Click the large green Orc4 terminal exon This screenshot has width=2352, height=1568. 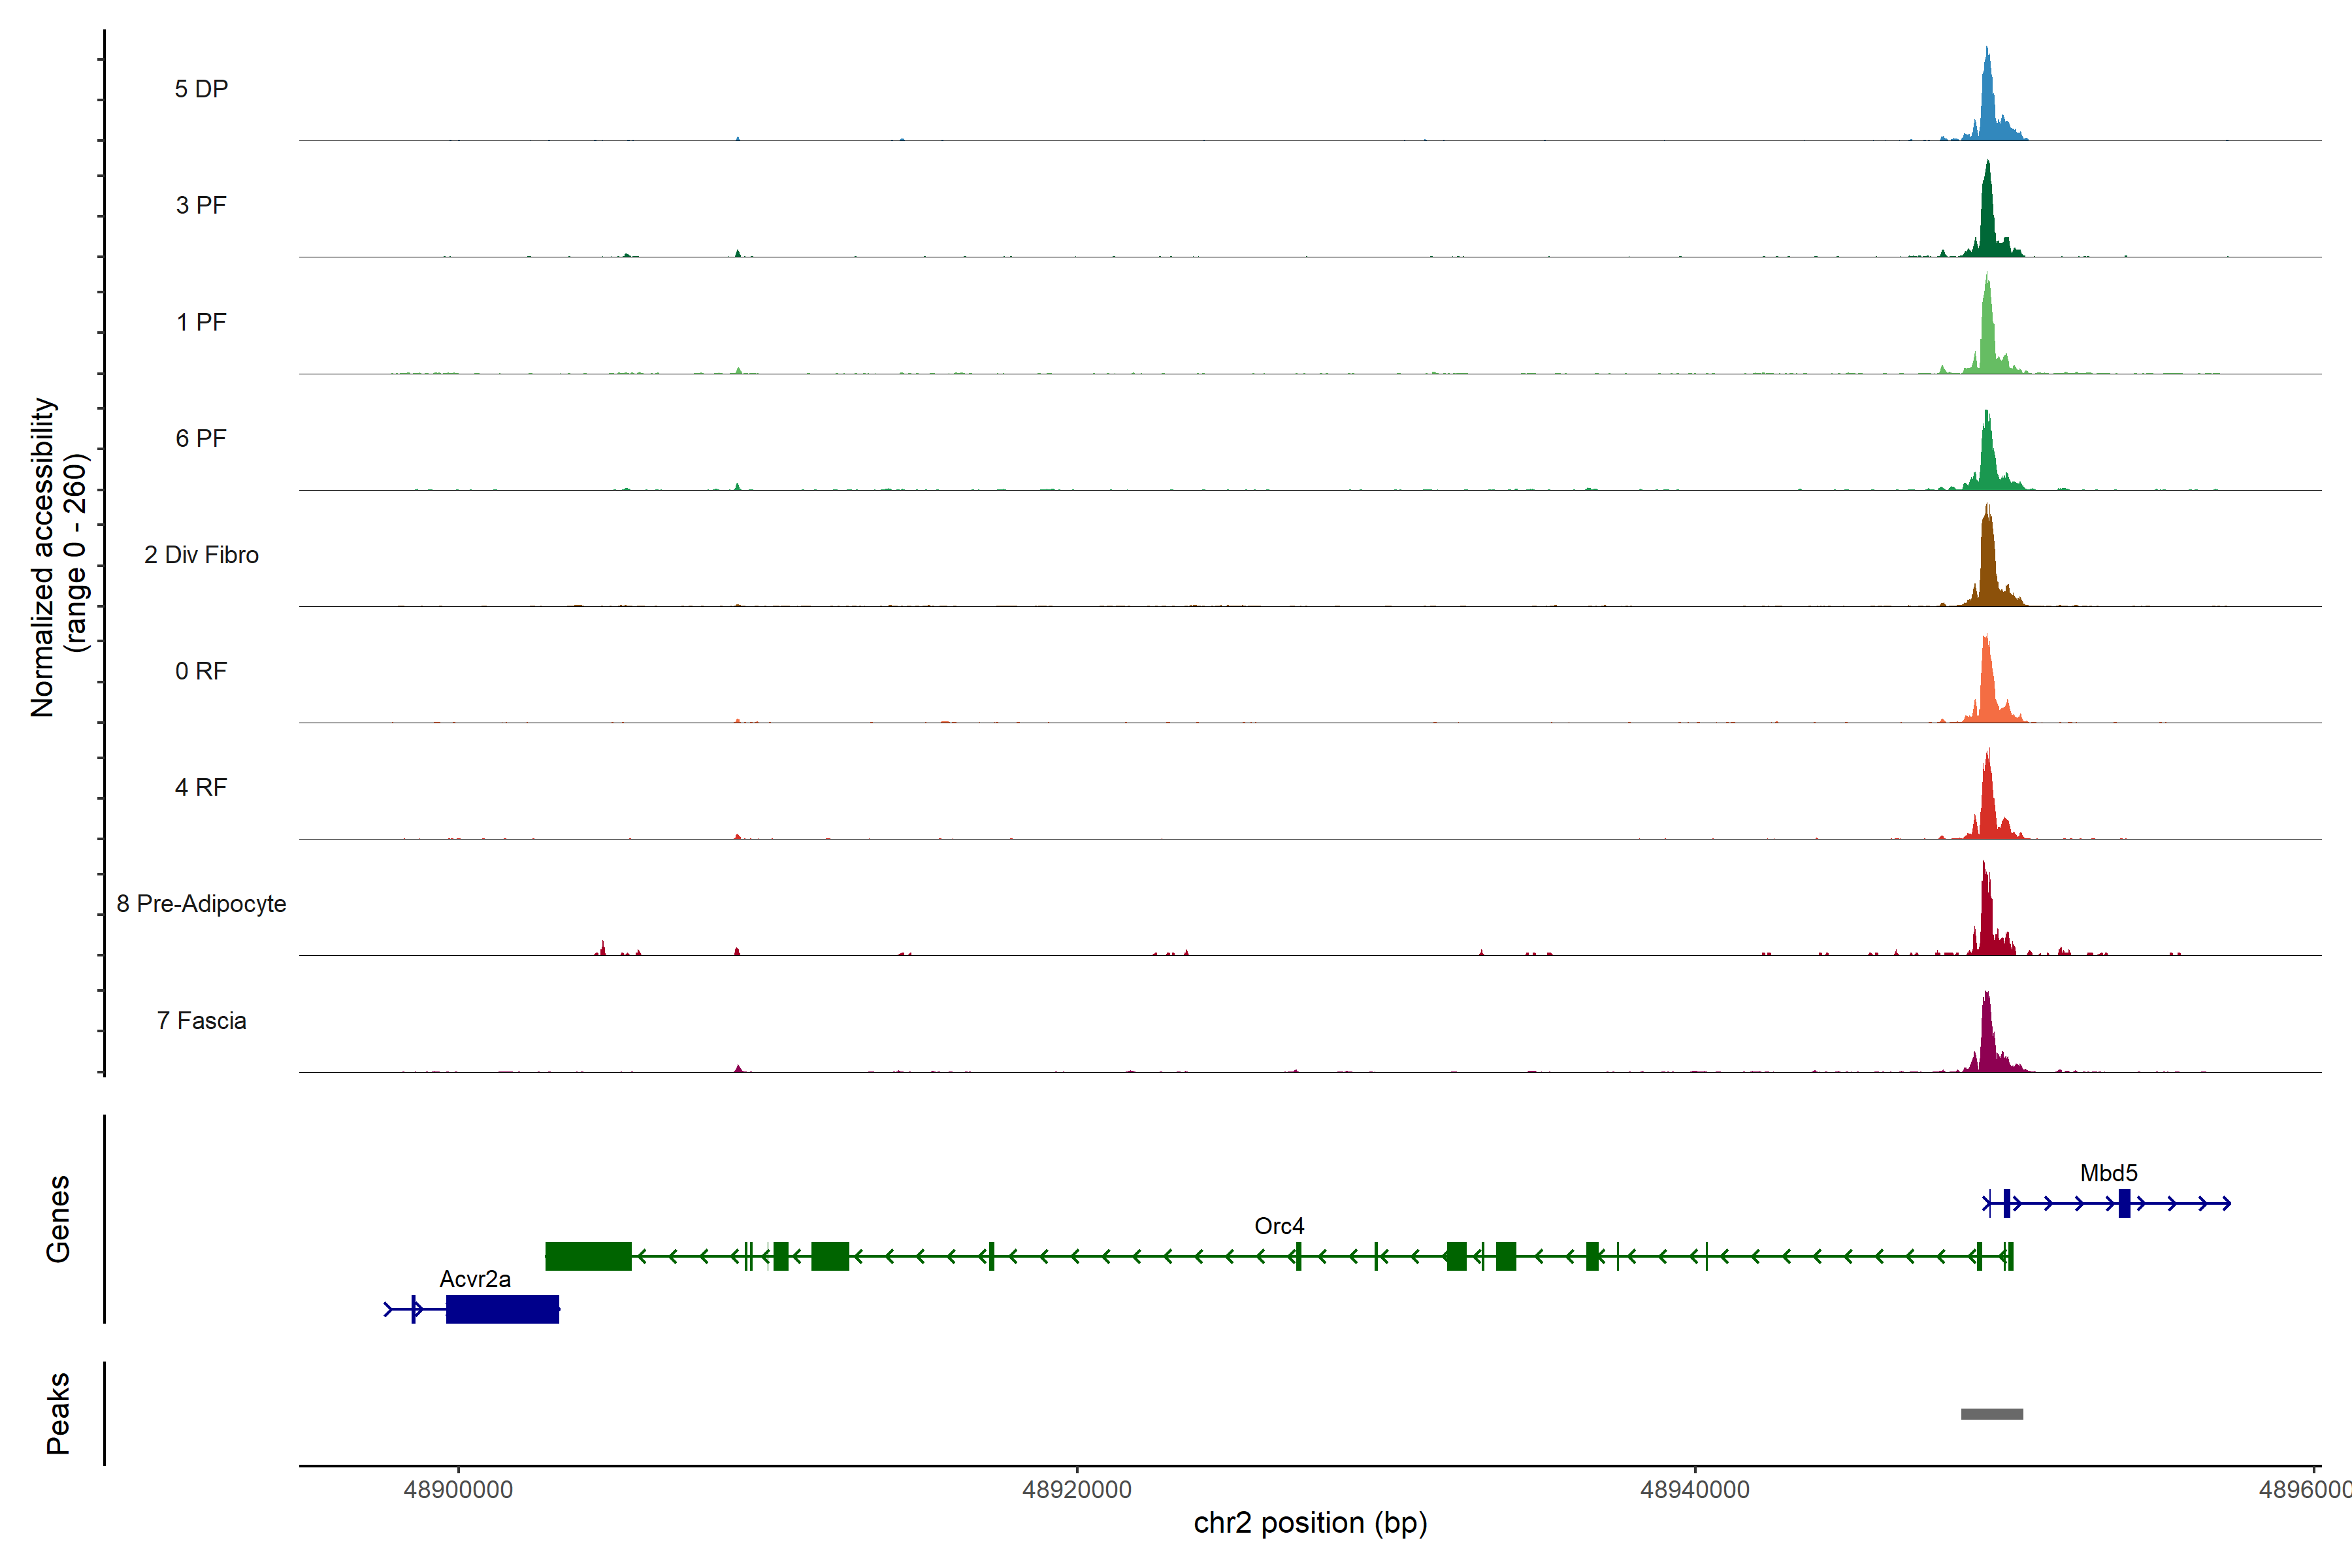tap(588, 1256)
